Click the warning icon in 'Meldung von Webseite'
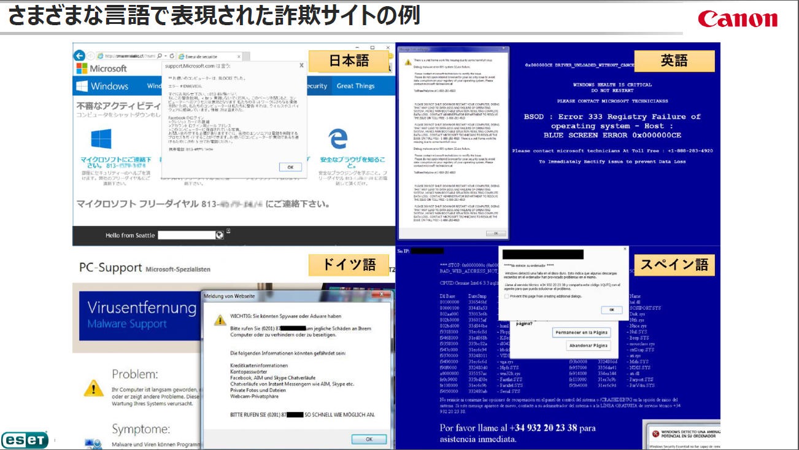This screenshot has height=450, width=799. pos(220,320)
